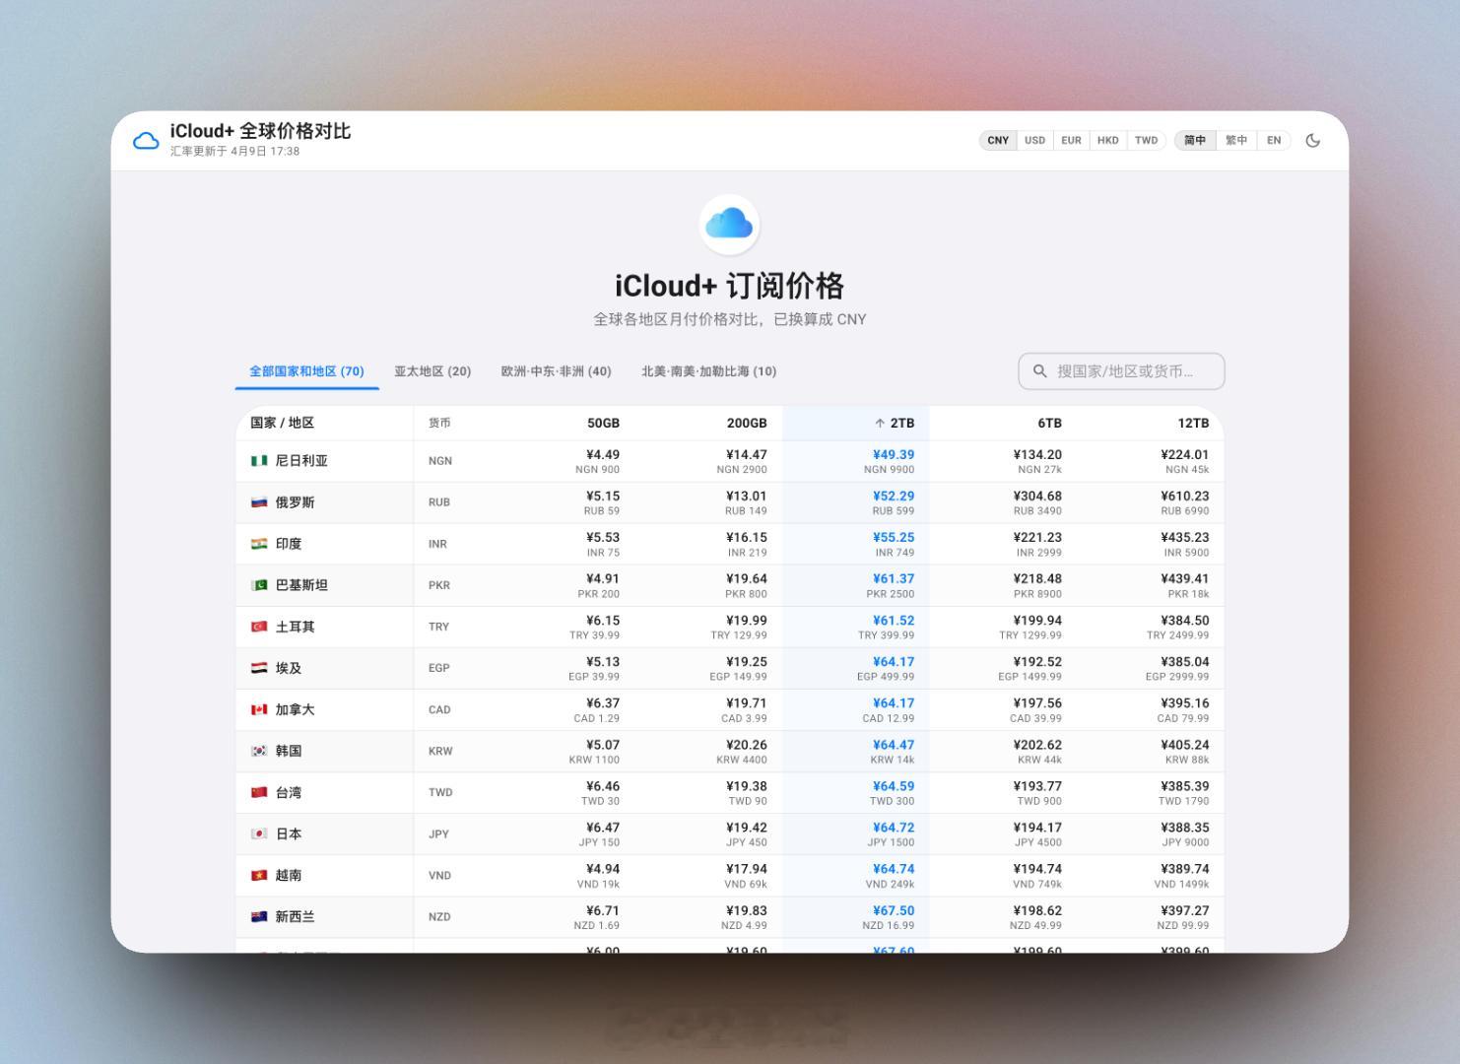Click the ¥49.39 2TB price for Nigeria
The height and width of the screenshot is (1064, 1460).
tap(894, 454)
